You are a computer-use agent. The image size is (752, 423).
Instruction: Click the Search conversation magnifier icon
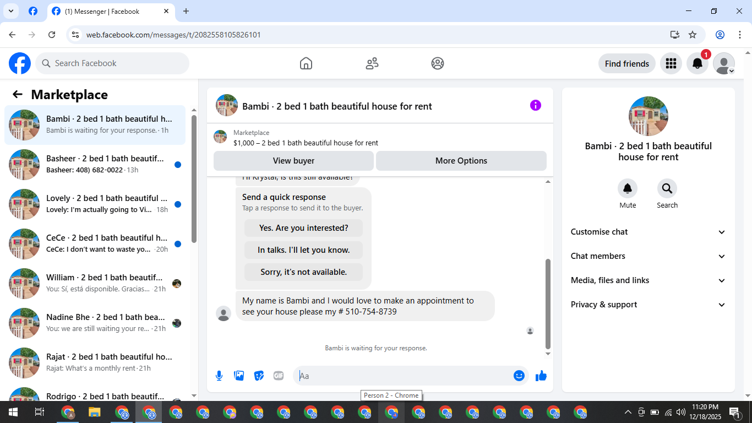667,189
